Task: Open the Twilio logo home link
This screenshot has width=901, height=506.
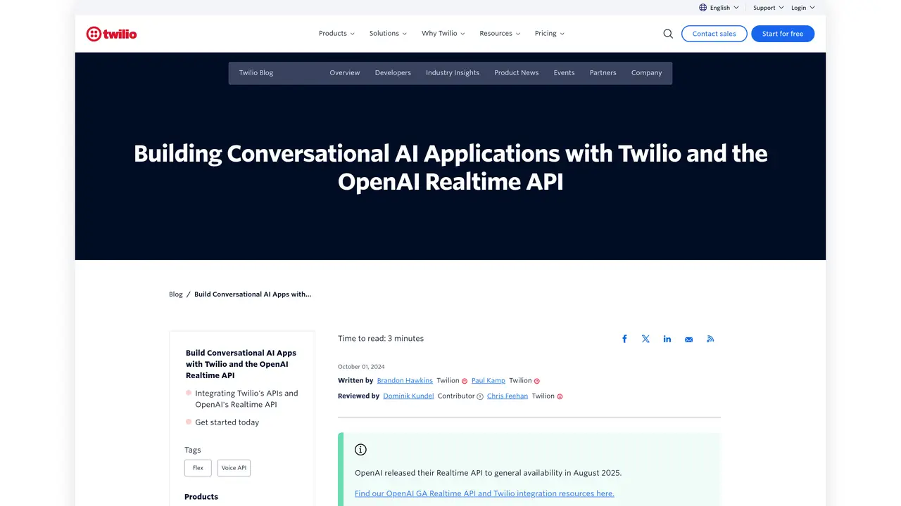Action: (x=111, y=34)
